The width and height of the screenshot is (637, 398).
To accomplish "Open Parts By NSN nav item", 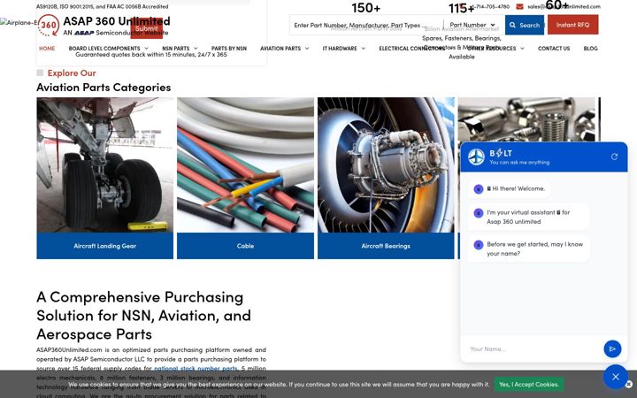I will (229, 49).
